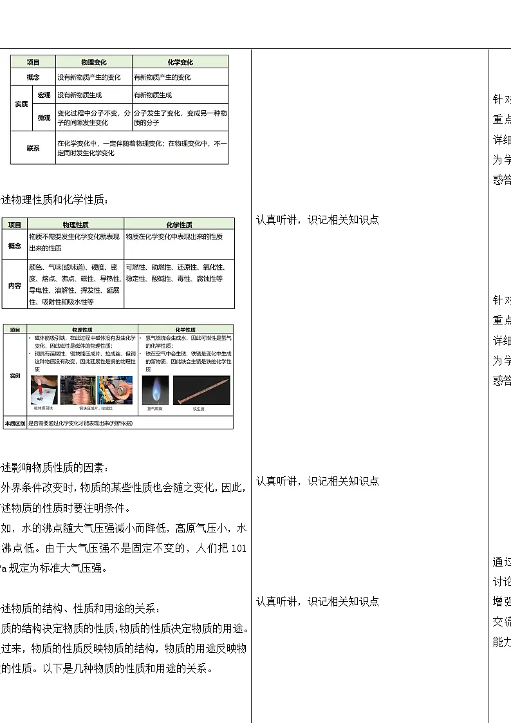The height and width of the screenshot is (723, 511).
Task: Select the rusty iron nail image
Action: coord(201,390)
